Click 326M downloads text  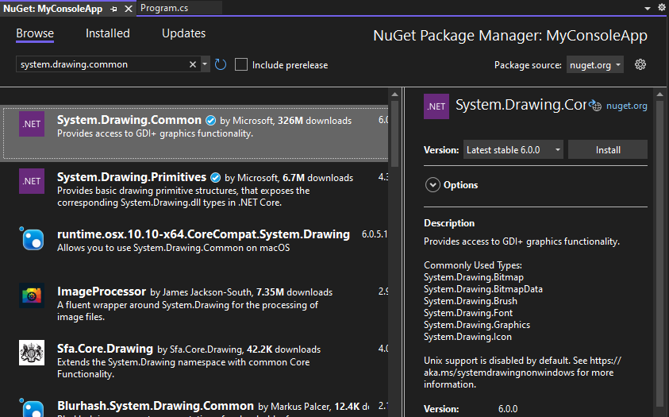tap(314, 121)
